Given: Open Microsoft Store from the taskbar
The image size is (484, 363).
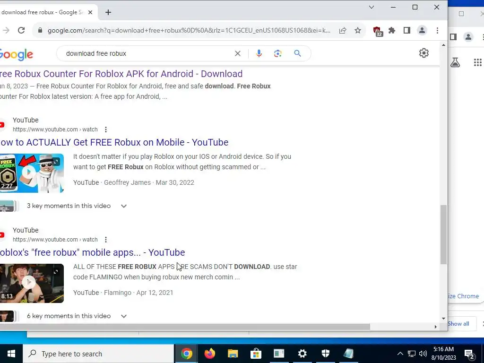Looking at the screenshot, I should tap(256, 354).
